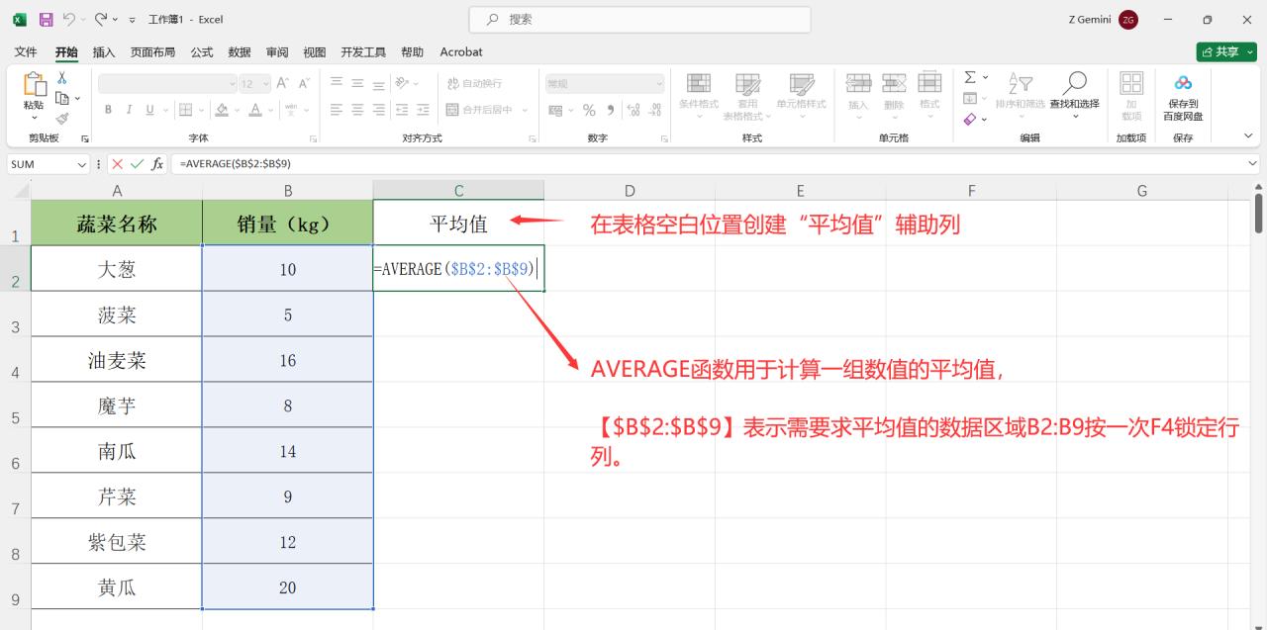
Task: Click Format as Table (套用表格格式) button
Action: (748, 97)
